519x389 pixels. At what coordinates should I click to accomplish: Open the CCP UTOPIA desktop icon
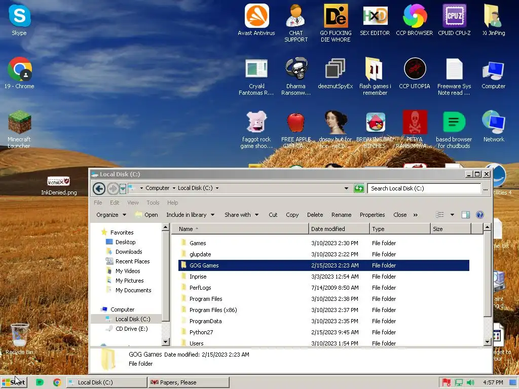(415, 73)
